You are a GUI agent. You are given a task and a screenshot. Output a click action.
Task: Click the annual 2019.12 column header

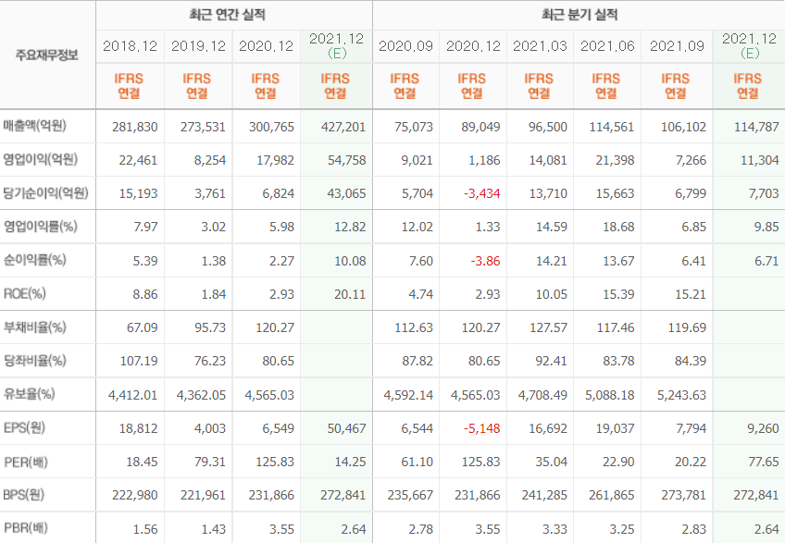pos(198,46)
